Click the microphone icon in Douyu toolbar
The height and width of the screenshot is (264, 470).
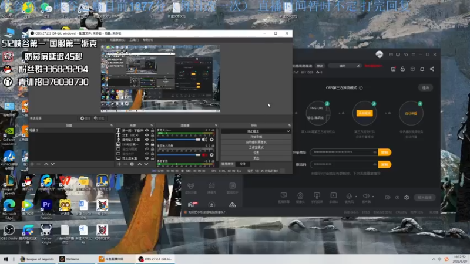coord(349,196)
